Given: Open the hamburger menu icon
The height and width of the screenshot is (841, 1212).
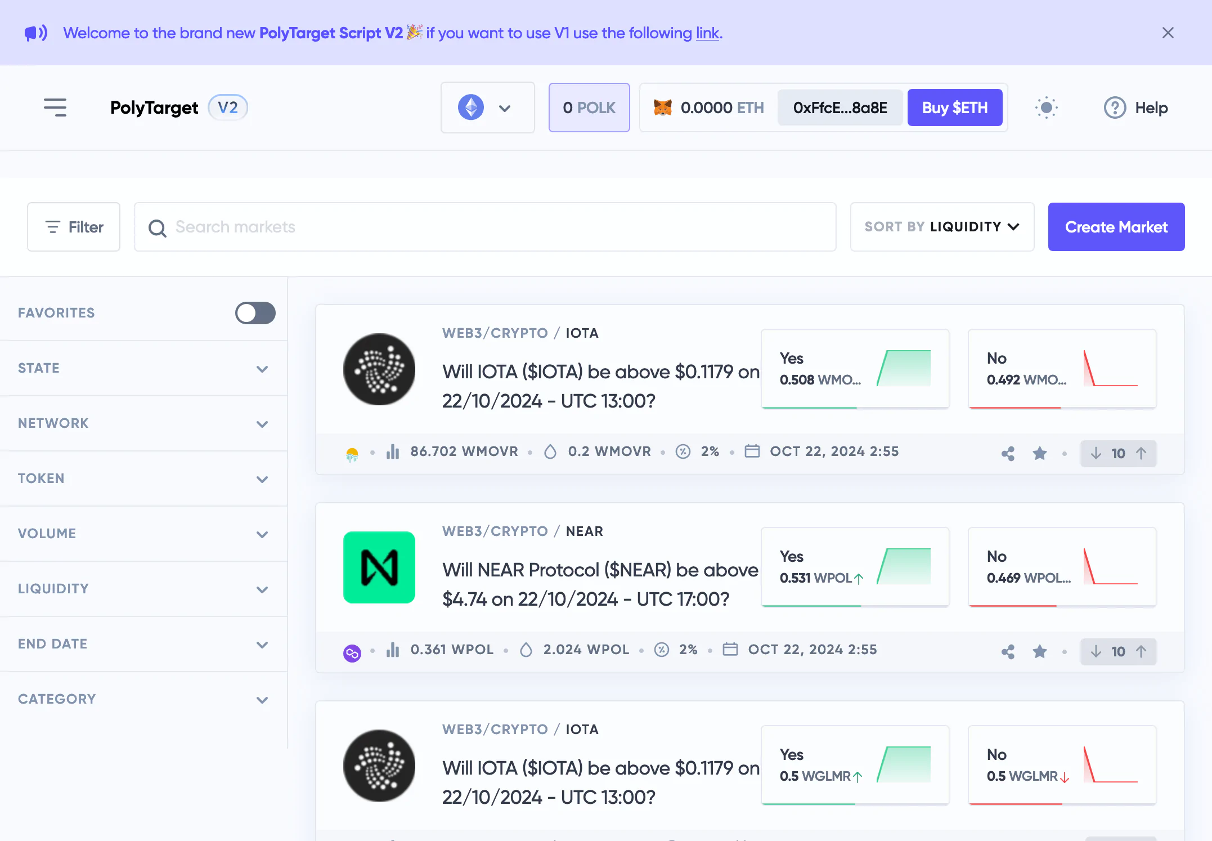Looking at the screenshot, I should (x=55, y=108).
